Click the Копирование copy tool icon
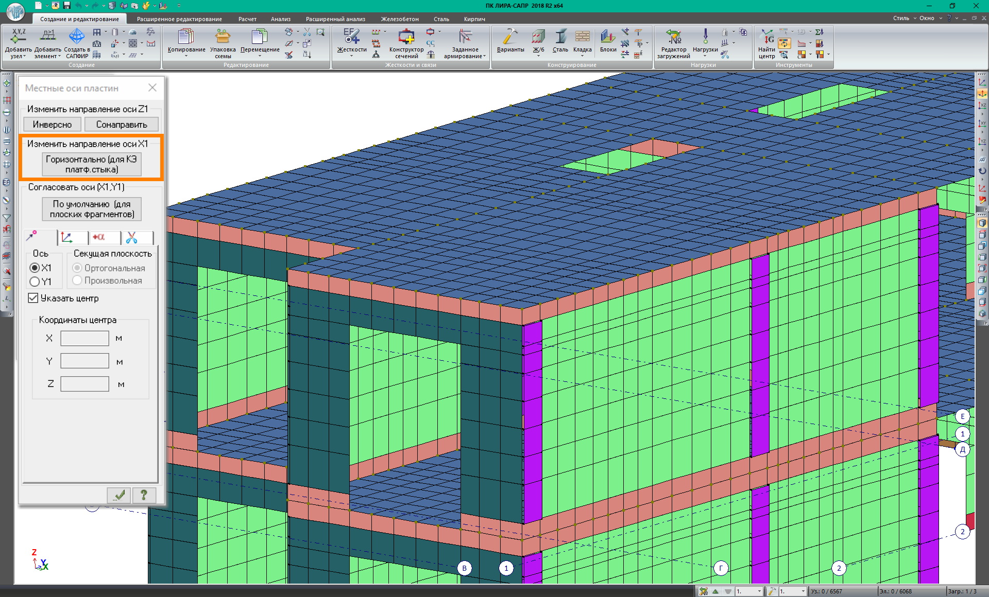The image size is (989, 597). (x=186, y=37)
